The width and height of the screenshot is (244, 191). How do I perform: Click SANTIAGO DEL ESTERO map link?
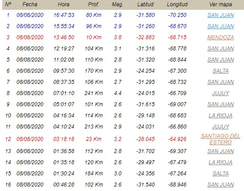[x=221, y=139]
